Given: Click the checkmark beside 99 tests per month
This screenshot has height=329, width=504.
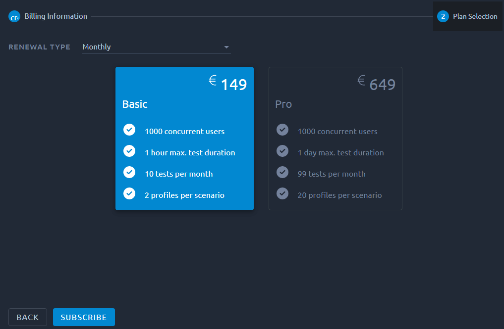Looking at the screenshot, I should click(282, 172).
